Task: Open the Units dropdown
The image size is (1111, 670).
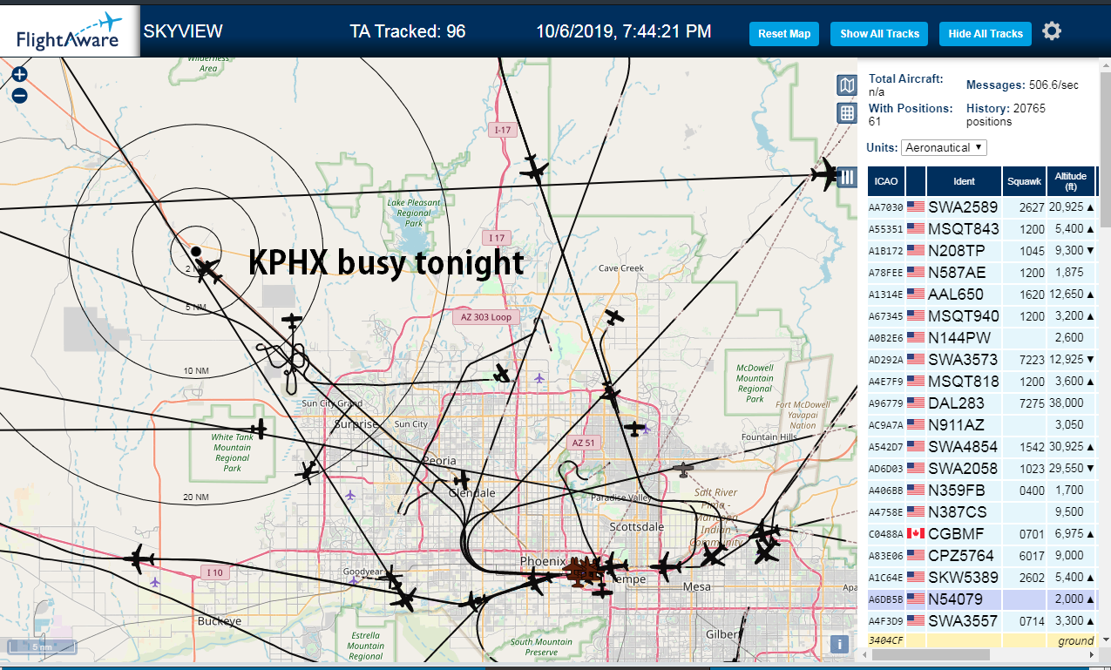Action: (x=944, y=147)
